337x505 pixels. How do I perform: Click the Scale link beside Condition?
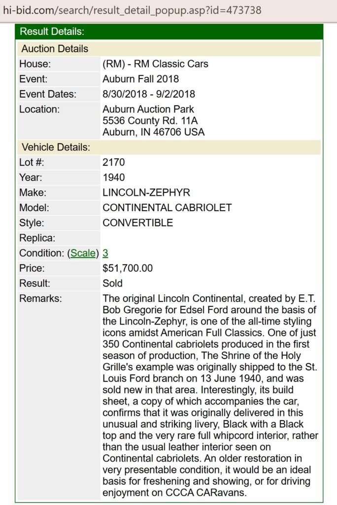(82, 253)
